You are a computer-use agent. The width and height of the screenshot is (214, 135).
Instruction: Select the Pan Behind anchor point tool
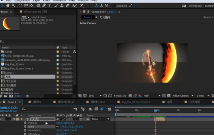[31, 5]
